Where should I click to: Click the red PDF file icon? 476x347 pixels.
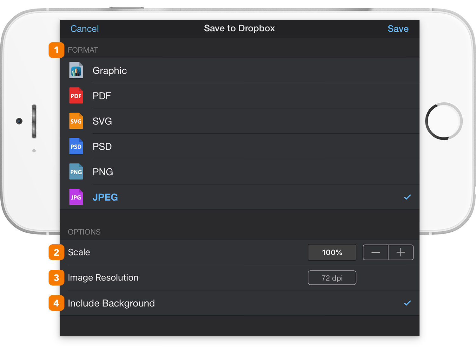click(76, 96)
